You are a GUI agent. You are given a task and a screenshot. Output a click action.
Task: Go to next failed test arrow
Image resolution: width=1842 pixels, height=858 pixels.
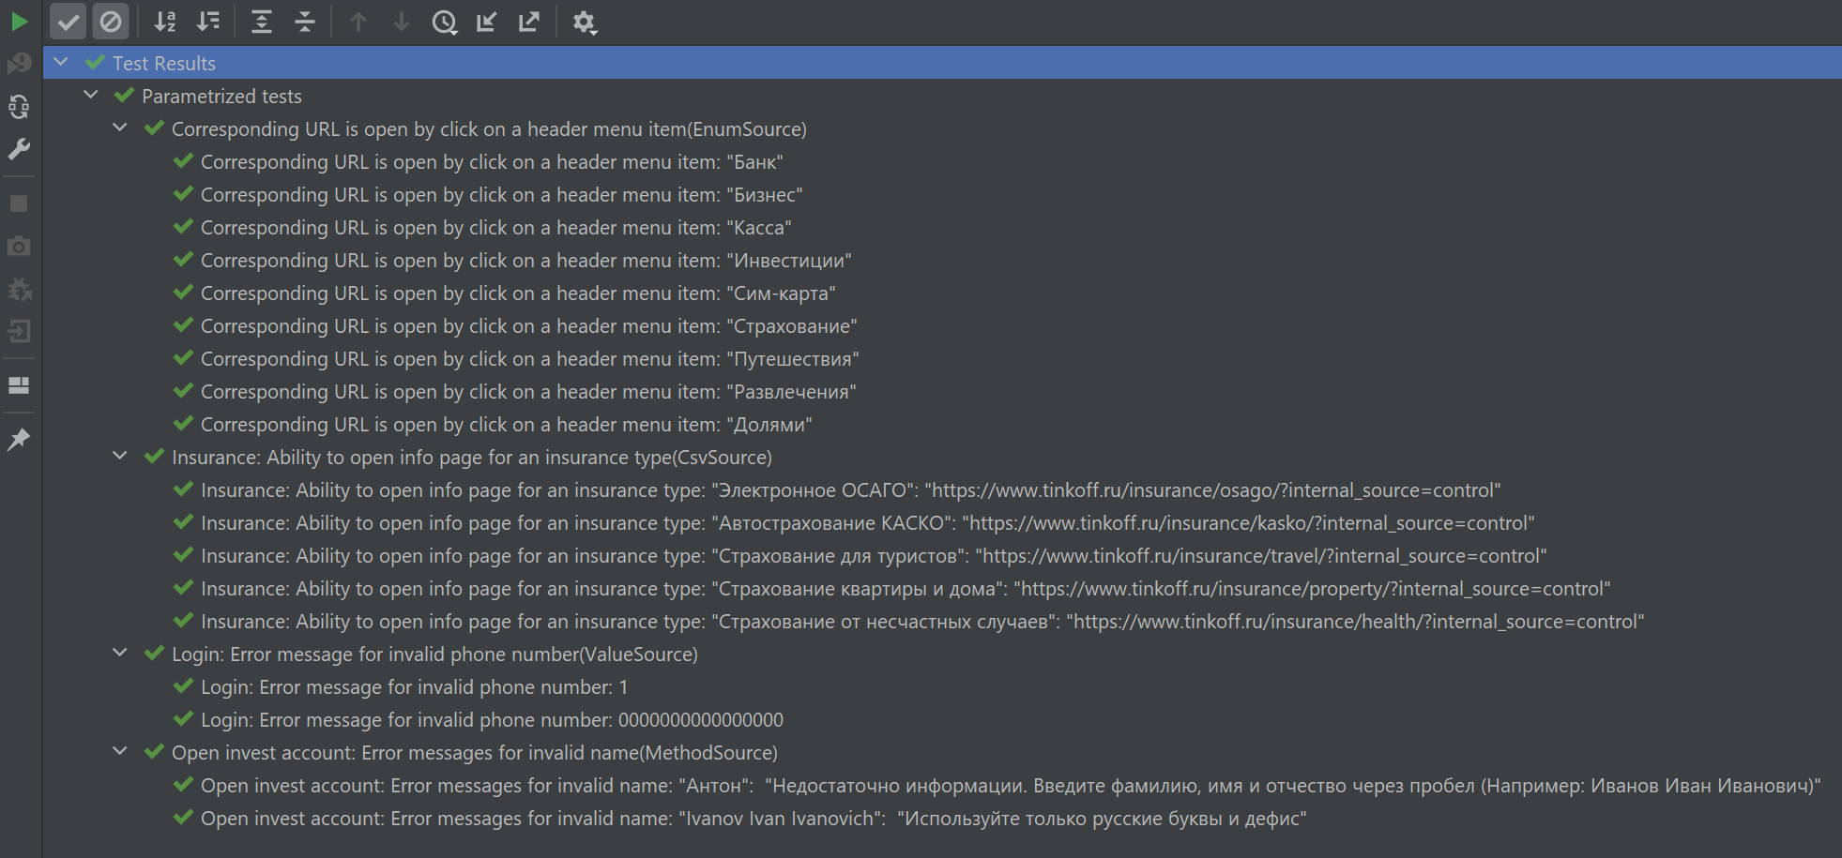[402, 22]
